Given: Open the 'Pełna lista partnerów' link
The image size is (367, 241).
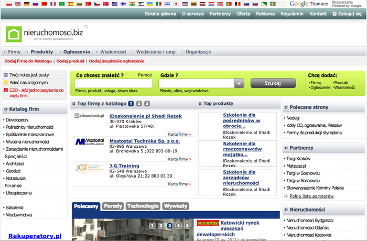Looking at the screenshot, I should click(x=311, y=196).
